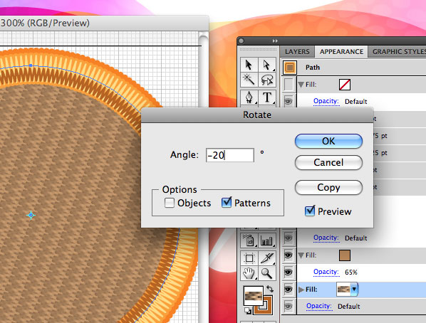Collapse the no-fill Fill row triangle
This screenshot has height=323, width=426.
pos(301,85)
